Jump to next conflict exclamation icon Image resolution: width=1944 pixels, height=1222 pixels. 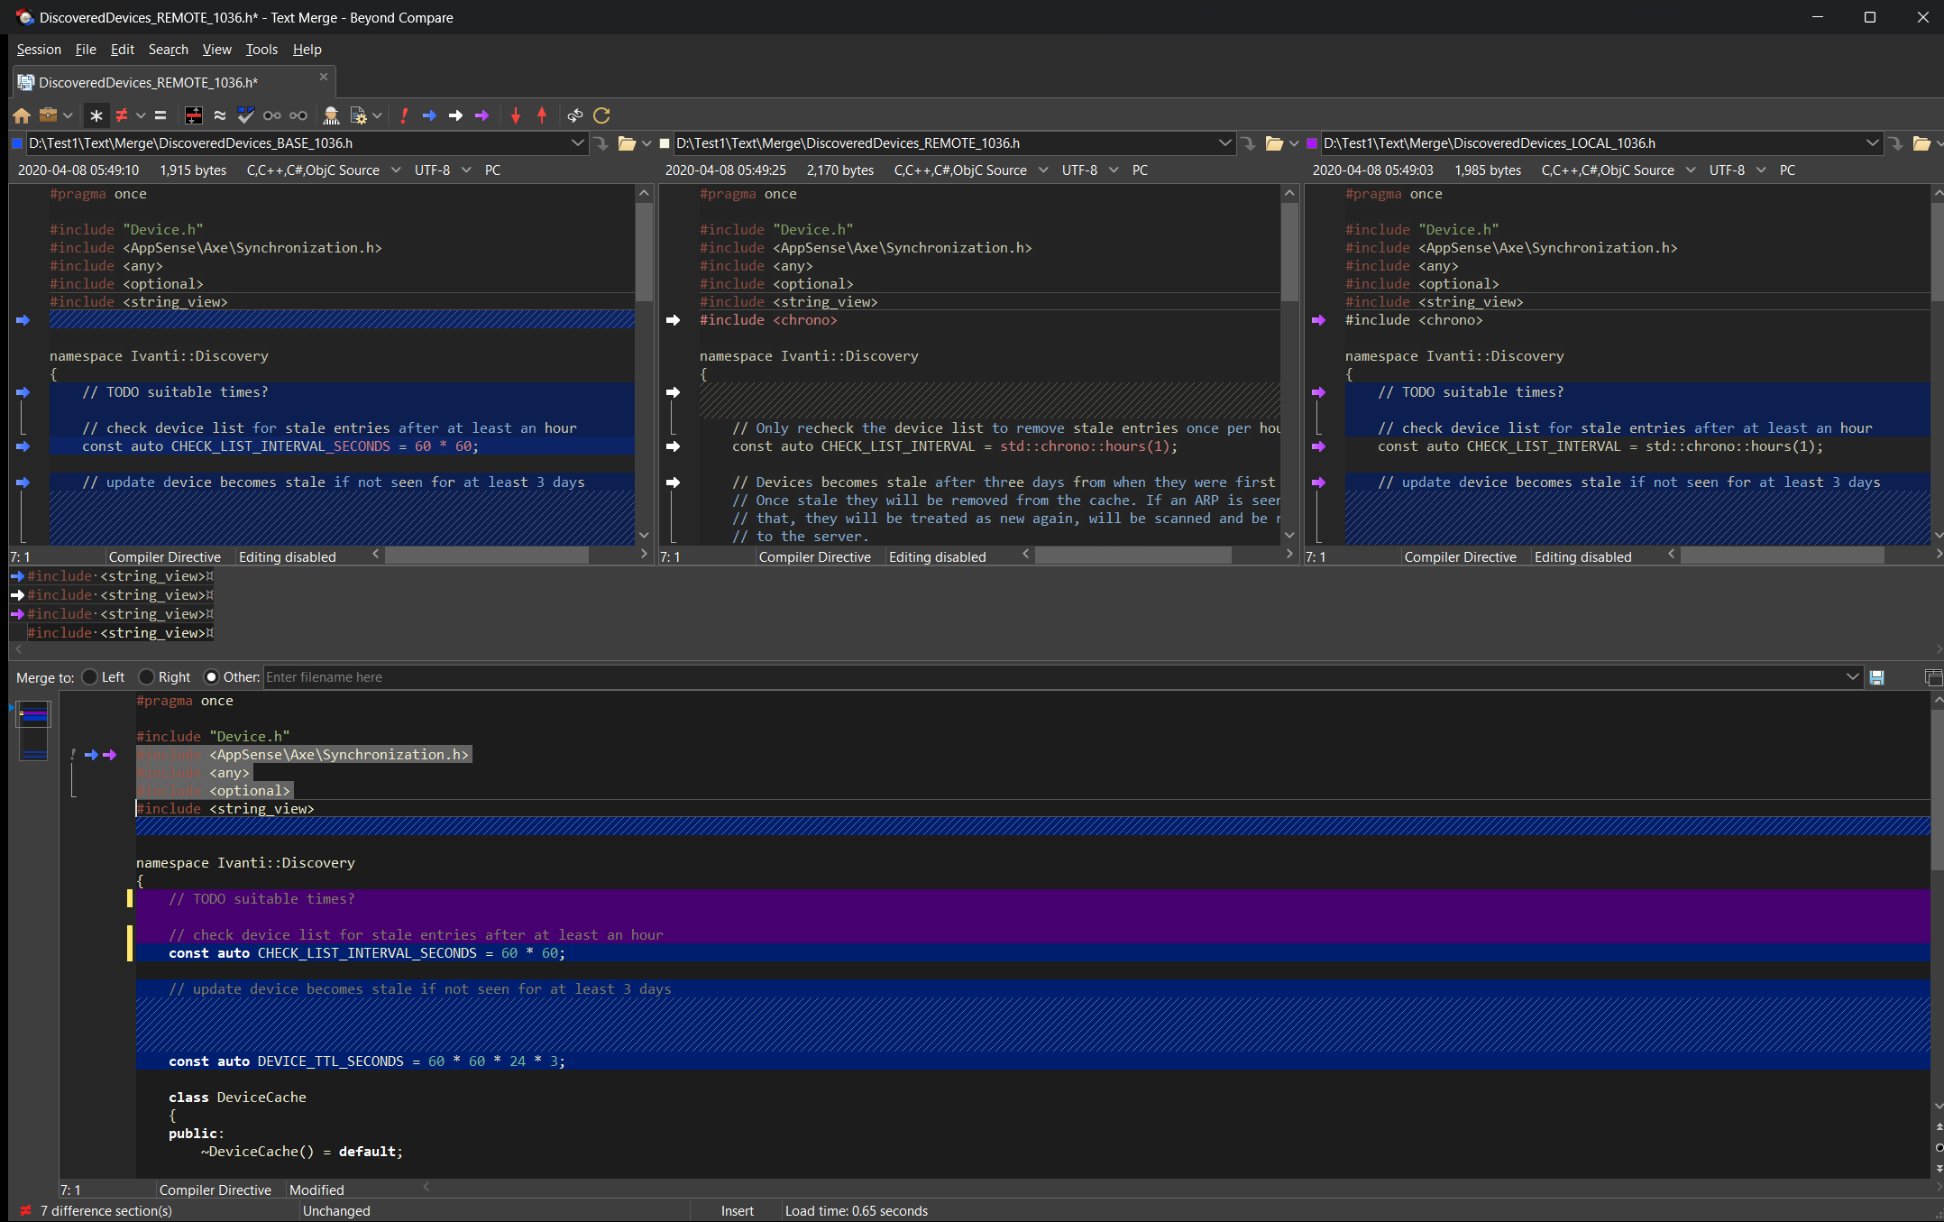point(404,115)
